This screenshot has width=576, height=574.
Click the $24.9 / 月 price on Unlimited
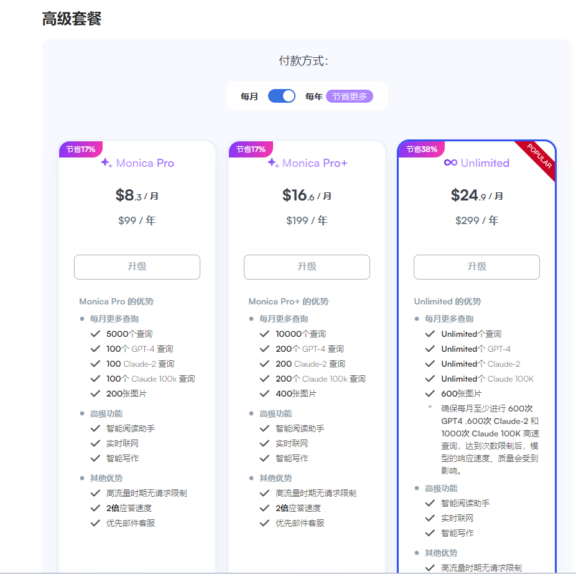[x=476, y=195]
